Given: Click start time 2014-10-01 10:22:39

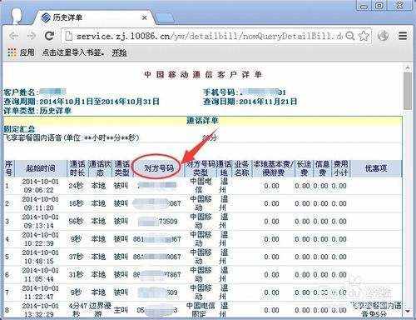Looking at the screenshot, I should (x=41, y=239).
